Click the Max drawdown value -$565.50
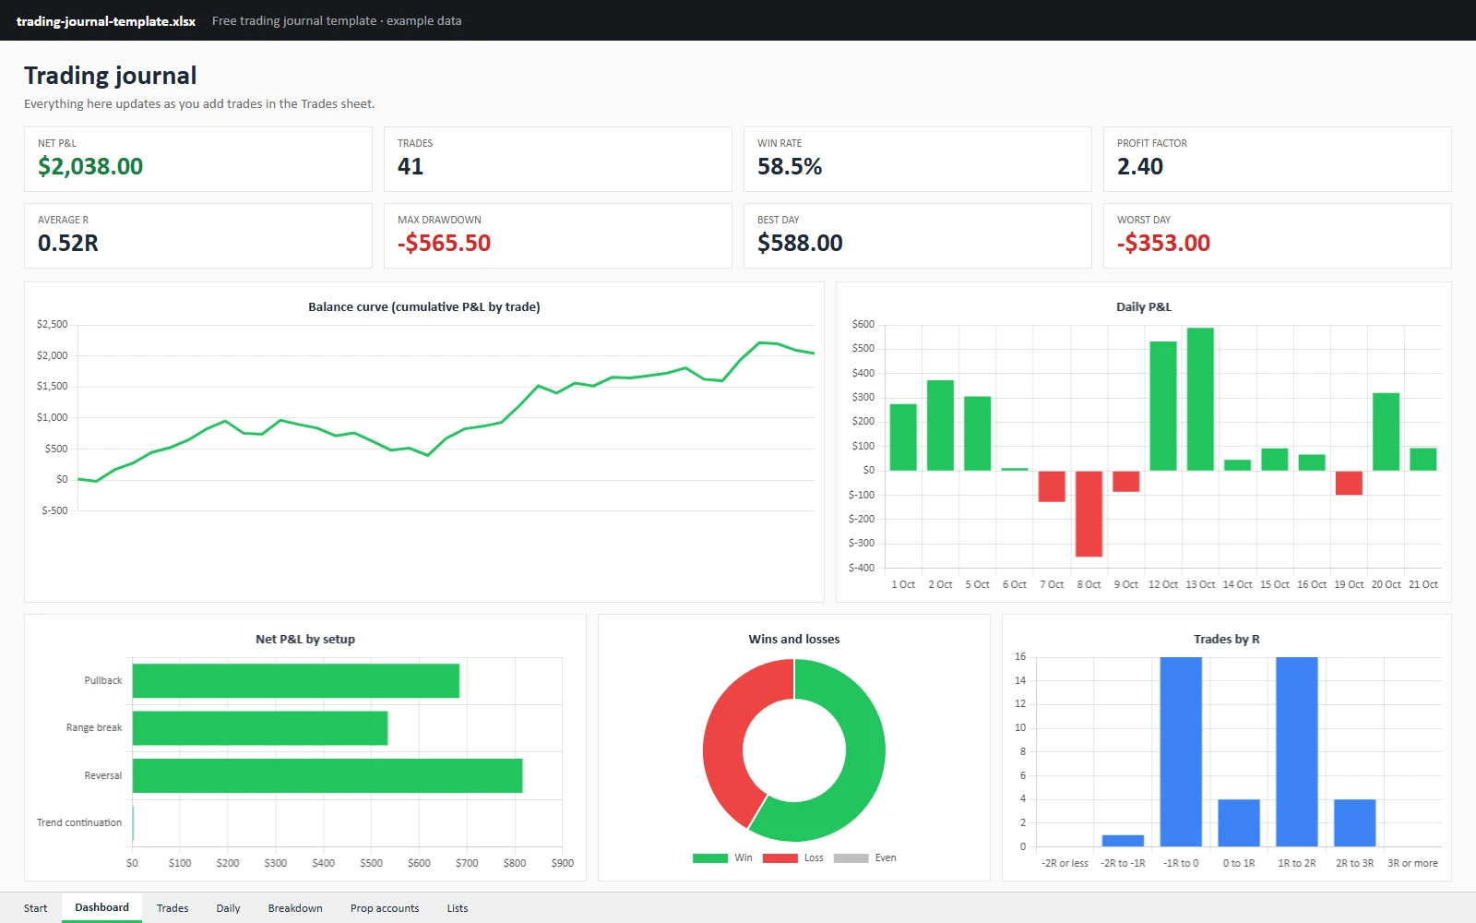 [444, 244]
